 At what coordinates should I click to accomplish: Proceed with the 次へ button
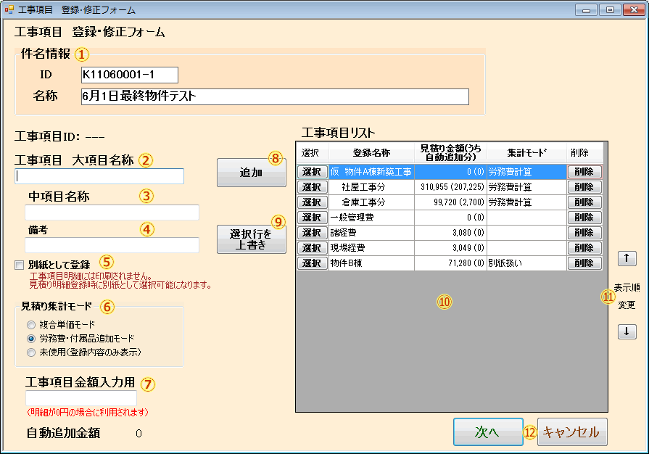click(x=487, y=432)
